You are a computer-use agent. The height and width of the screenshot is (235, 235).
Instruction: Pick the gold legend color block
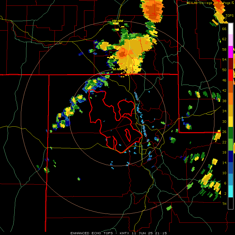(231, 110)
